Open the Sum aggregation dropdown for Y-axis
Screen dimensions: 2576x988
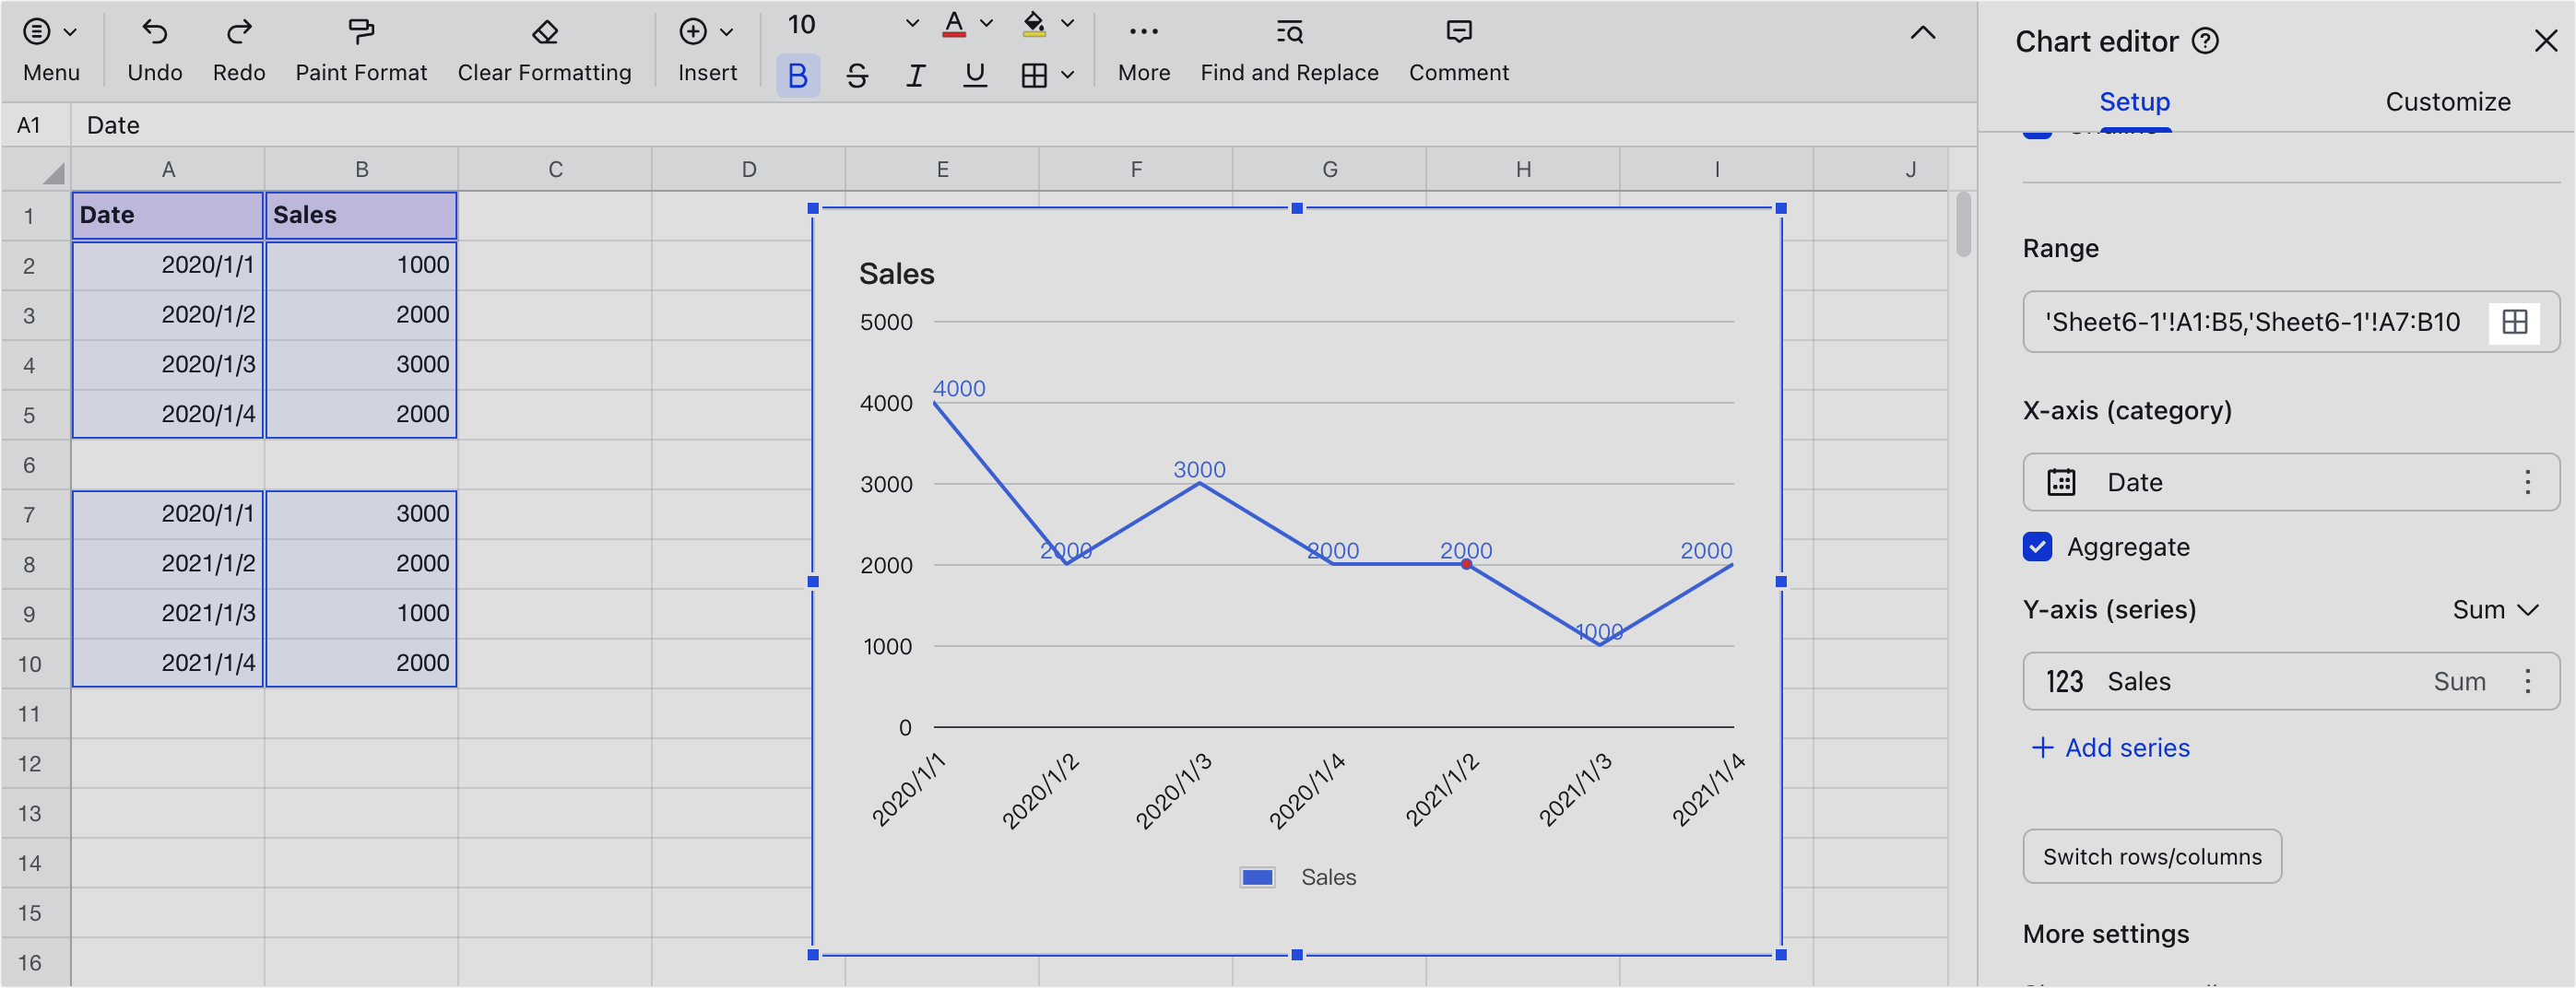point(2496,609)
